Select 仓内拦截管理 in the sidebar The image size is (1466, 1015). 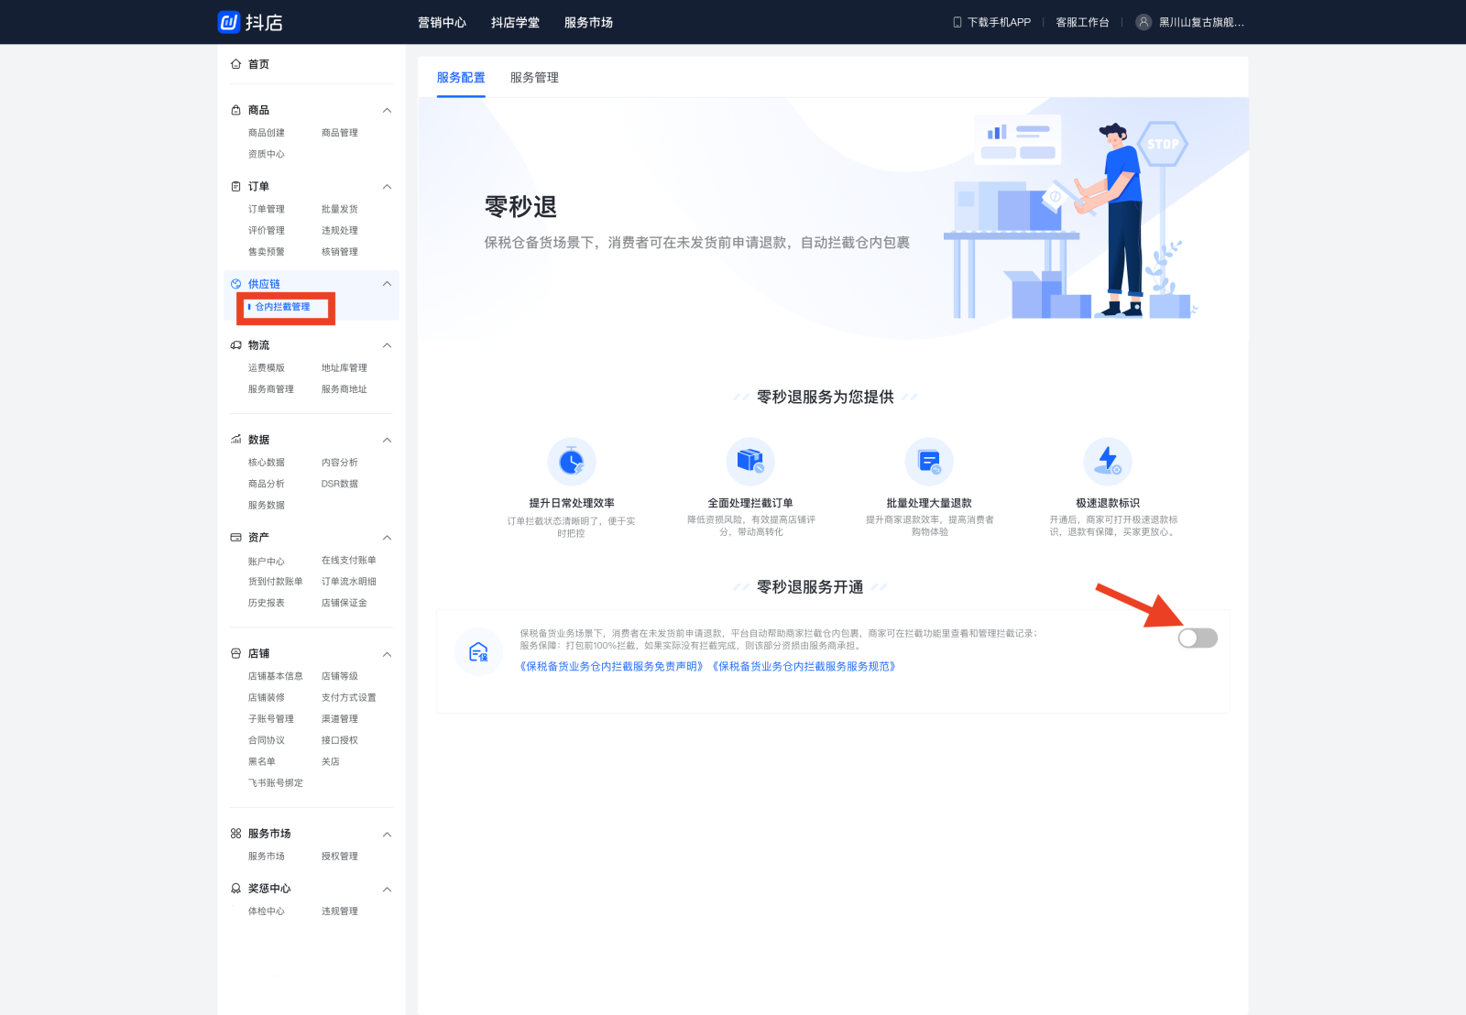[282, 307]
